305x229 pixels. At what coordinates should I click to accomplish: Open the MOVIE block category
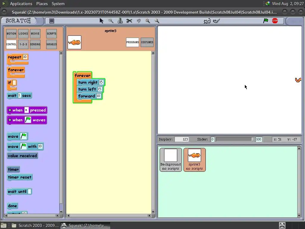[x=35, y=34]
